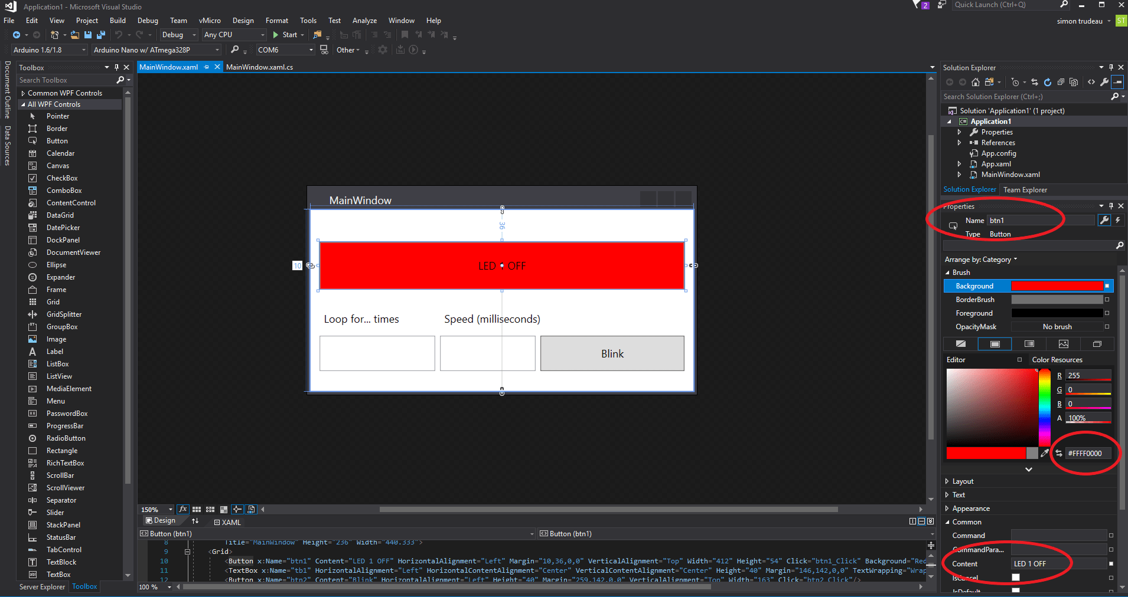
Task: Toggle snap grid with the fx designer icon
Action: pyautogui.click(x=183, y=509)
